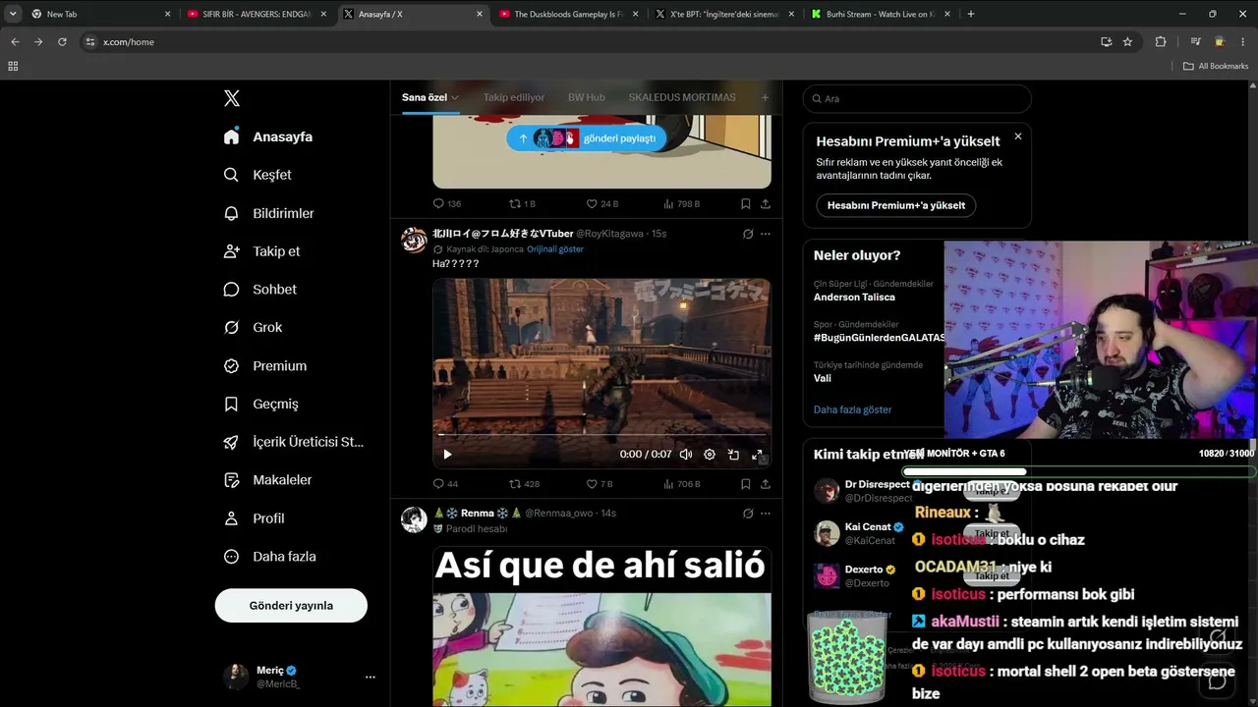Play the RoyKitagawa video
Viewport: 1258px width, 707px height.
pos(447,455)
